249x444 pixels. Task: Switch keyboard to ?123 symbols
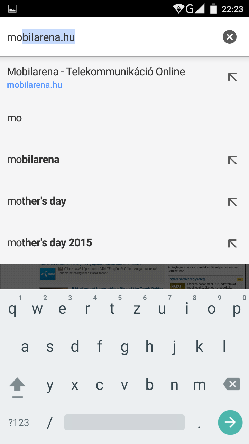(x=19, y=422)
